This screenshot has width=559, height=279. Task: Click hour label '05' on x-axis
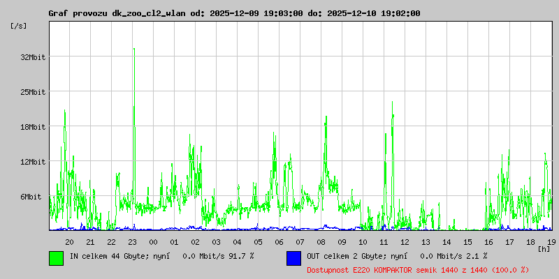pos(258,242)
